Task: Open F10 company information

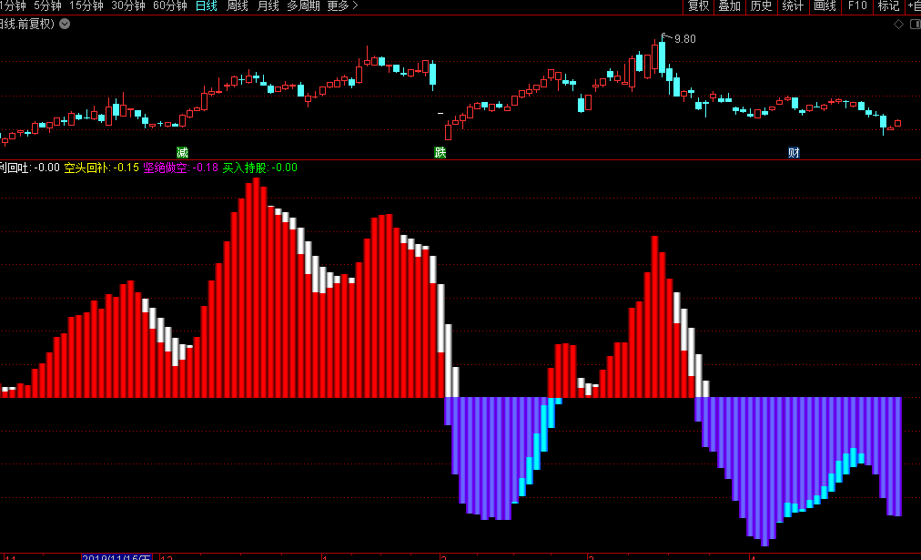Action: click(857, 6)
